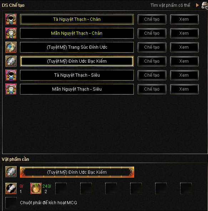The width and height of the screenshot is (208, 211).
Task: Click the orange-framed Đính Ước Bạc Kiếm result banner
Action: pos(77,172)
